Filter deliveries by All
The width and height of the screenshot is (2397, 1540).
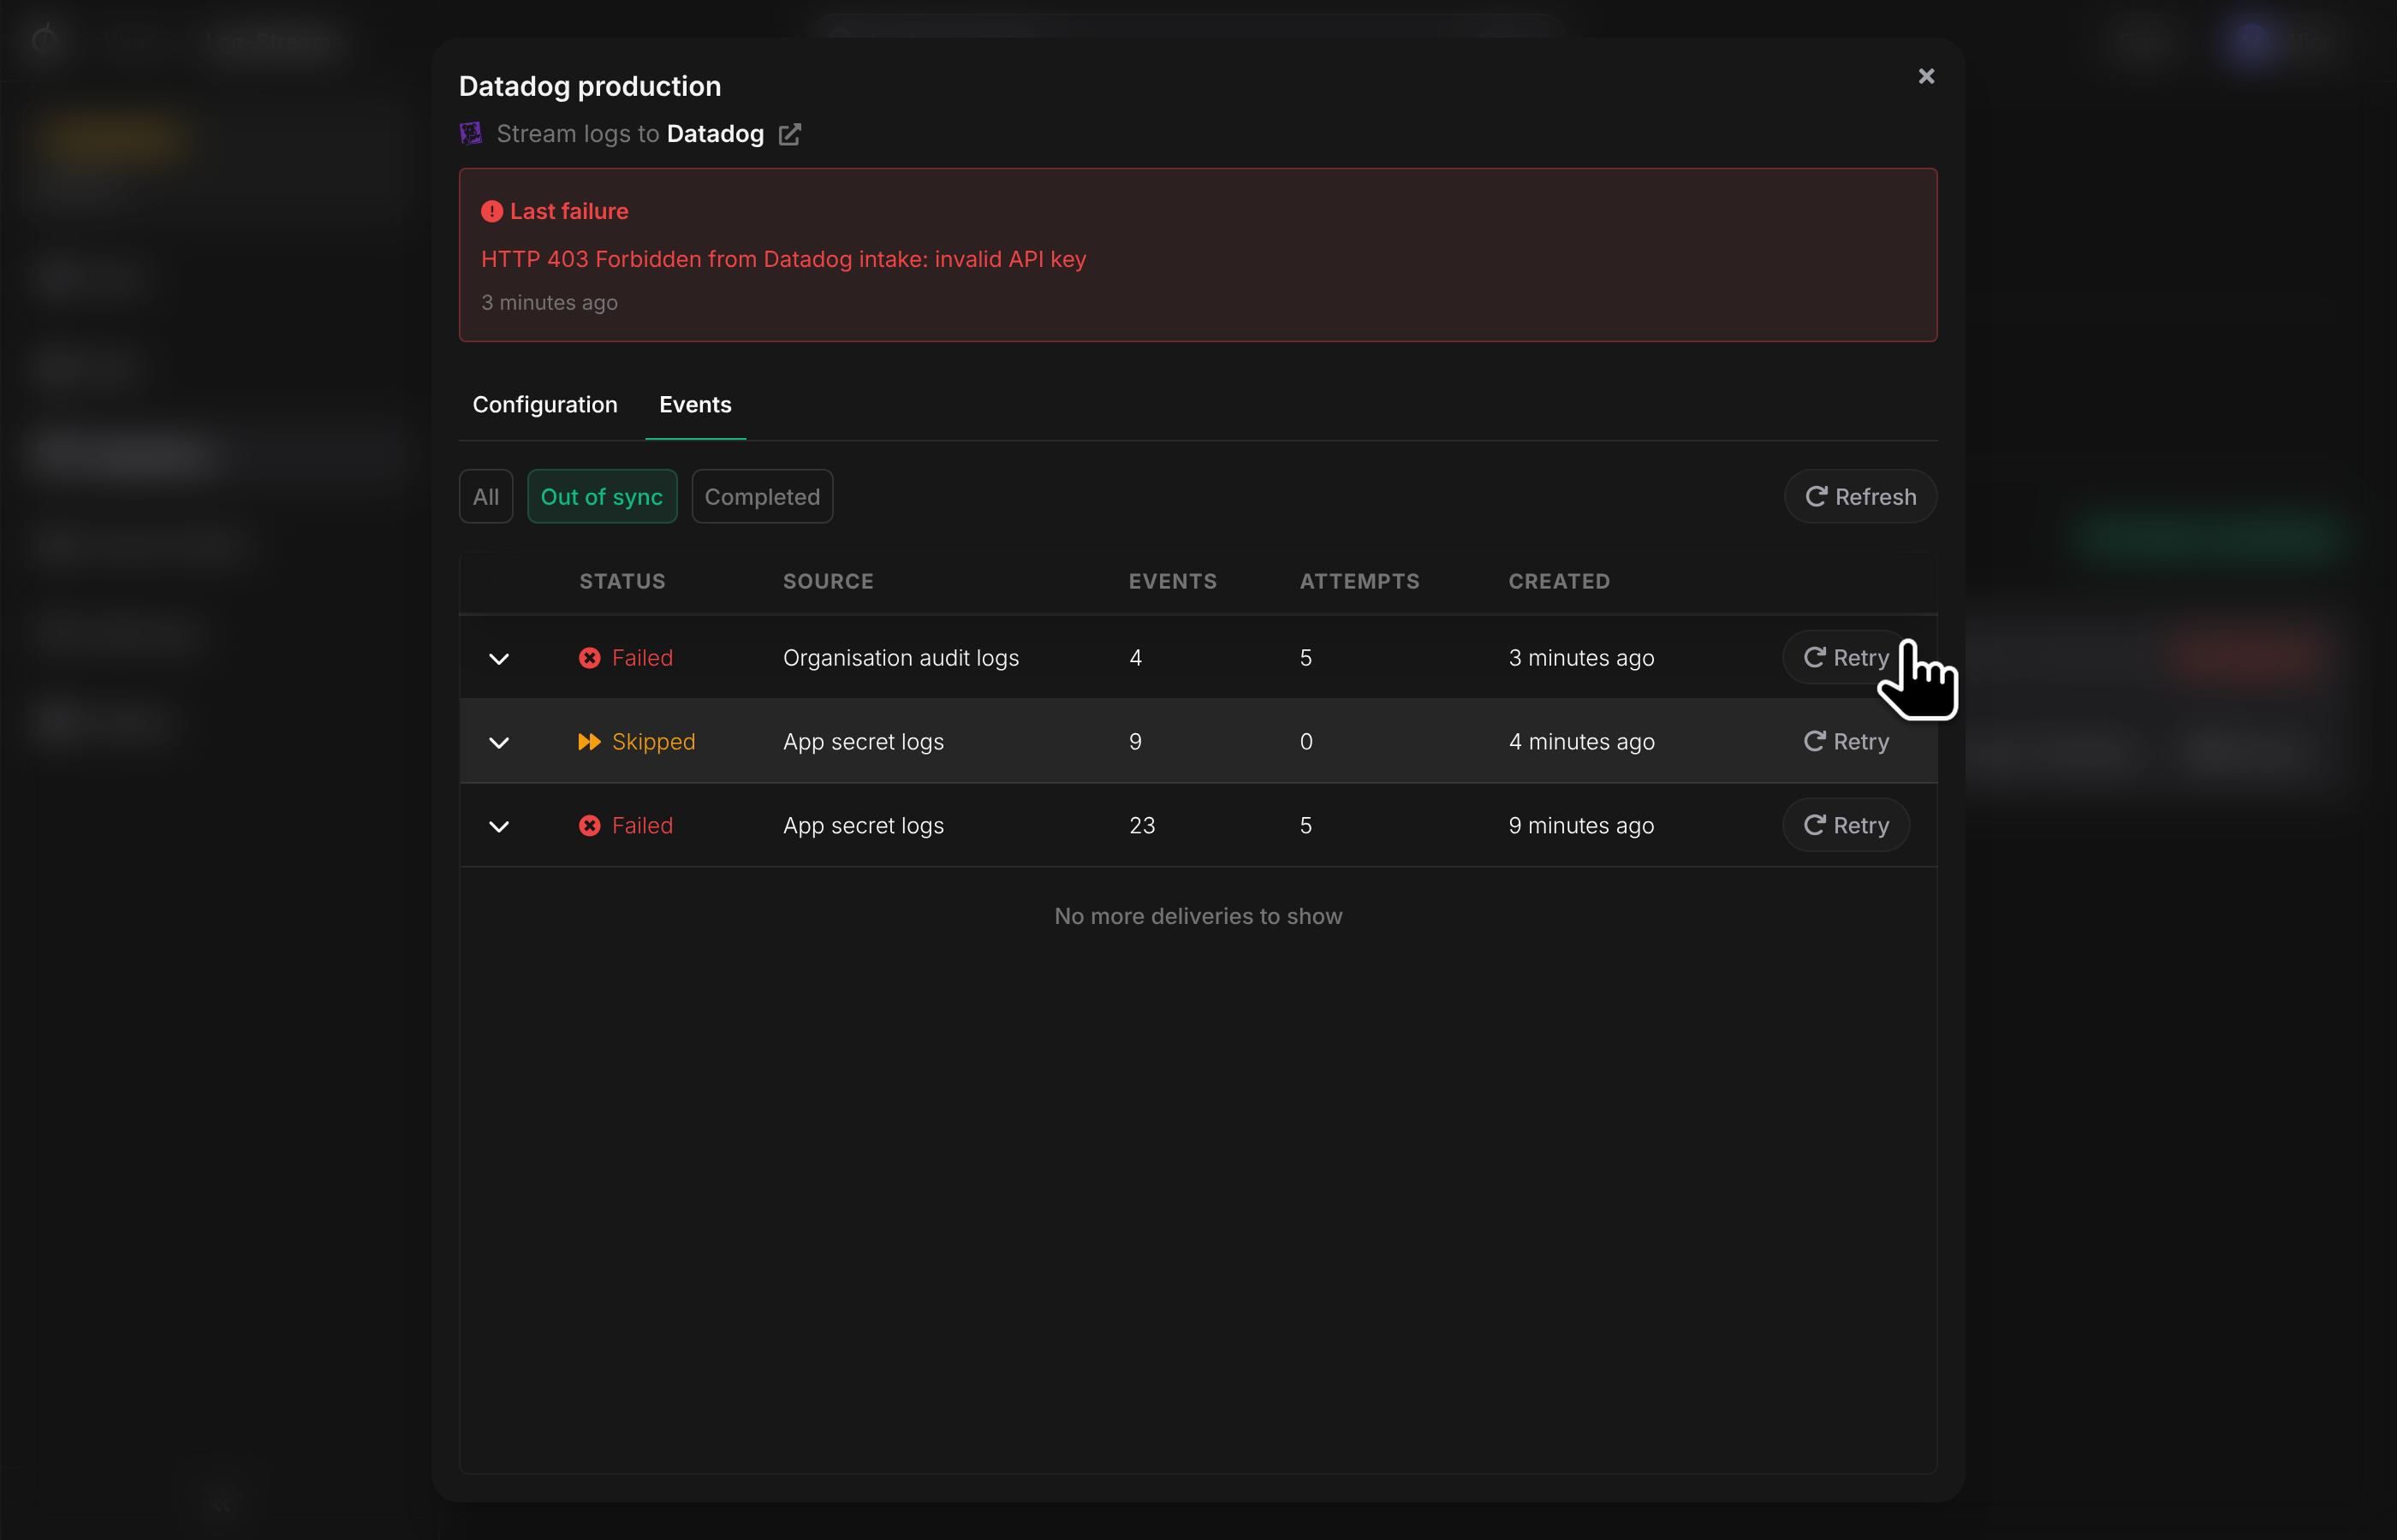[486, 497]
